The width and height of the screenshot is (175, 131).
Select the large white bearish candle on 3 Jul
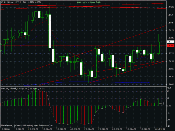coord(50,31)
